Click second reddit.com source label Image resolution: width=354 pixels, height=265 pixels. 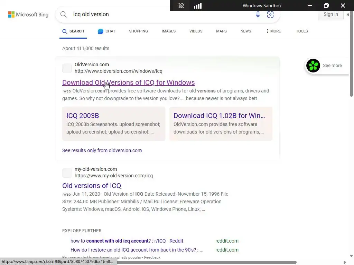click(x=227, y=250)
